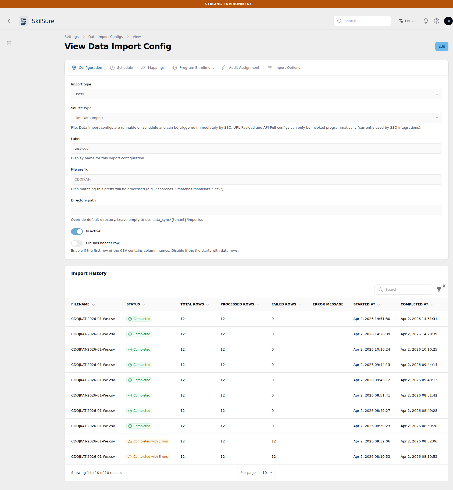Image resolution: width=453 pixels, height=490 pixels.
Task: Expand the Source type dropdown
Action: 256,118
